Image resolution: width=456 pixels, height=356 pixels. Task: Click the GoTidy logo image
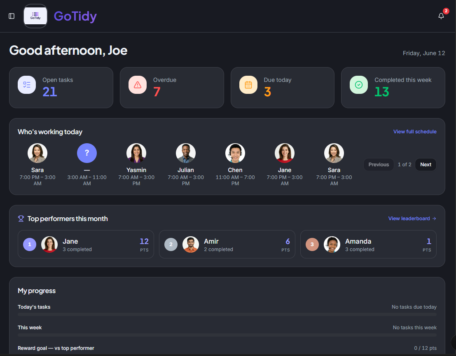coord(35,16)
